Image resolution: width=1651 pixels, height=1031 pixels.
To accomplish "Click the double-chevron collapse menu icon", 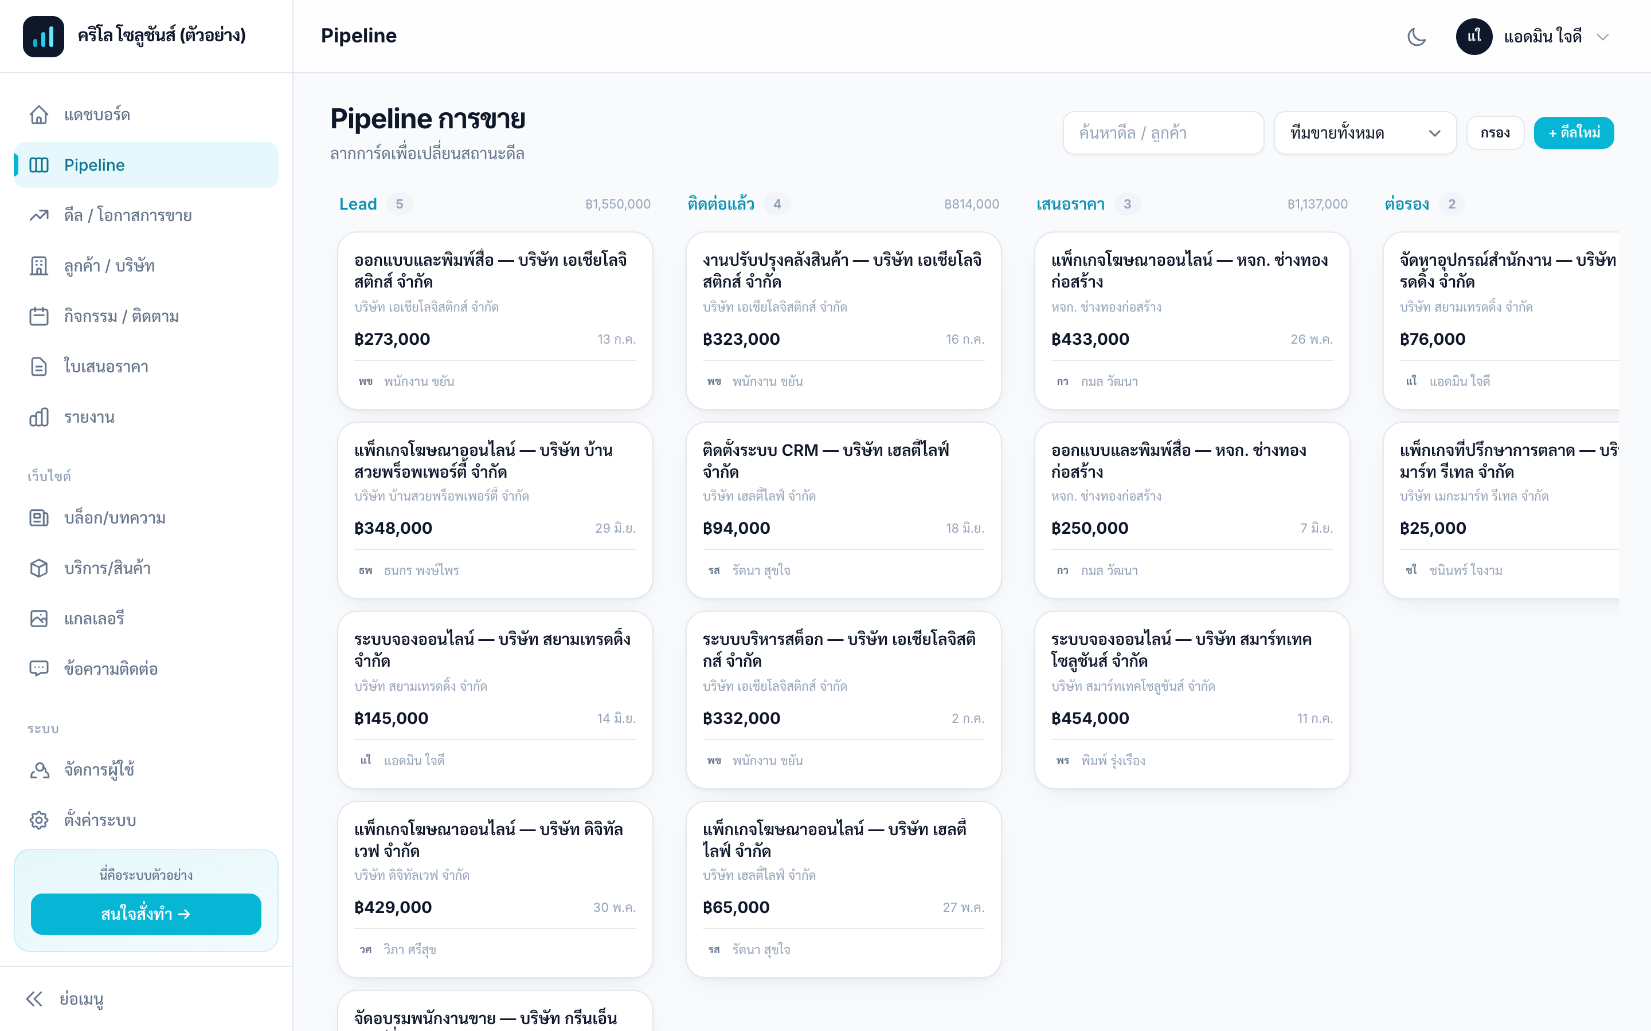I will 34,999.
